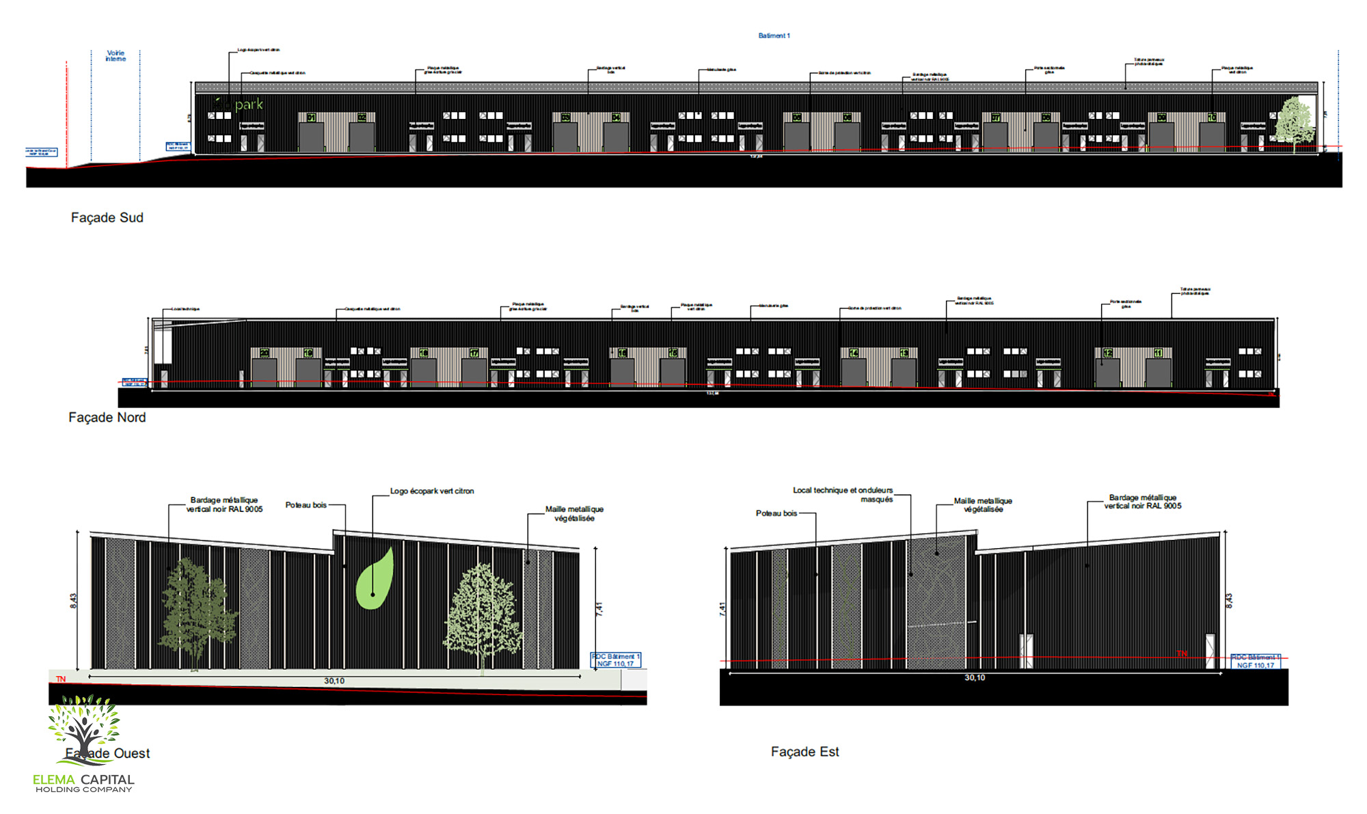Click the 'Façade Nord' caption
1367x814 pixels.
[107, 418]
